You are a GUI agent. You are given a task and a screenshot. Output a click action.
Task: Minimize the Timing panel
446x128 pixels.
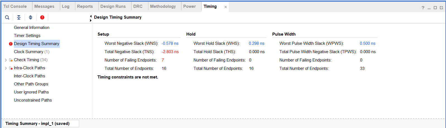(x=429, y=8)
